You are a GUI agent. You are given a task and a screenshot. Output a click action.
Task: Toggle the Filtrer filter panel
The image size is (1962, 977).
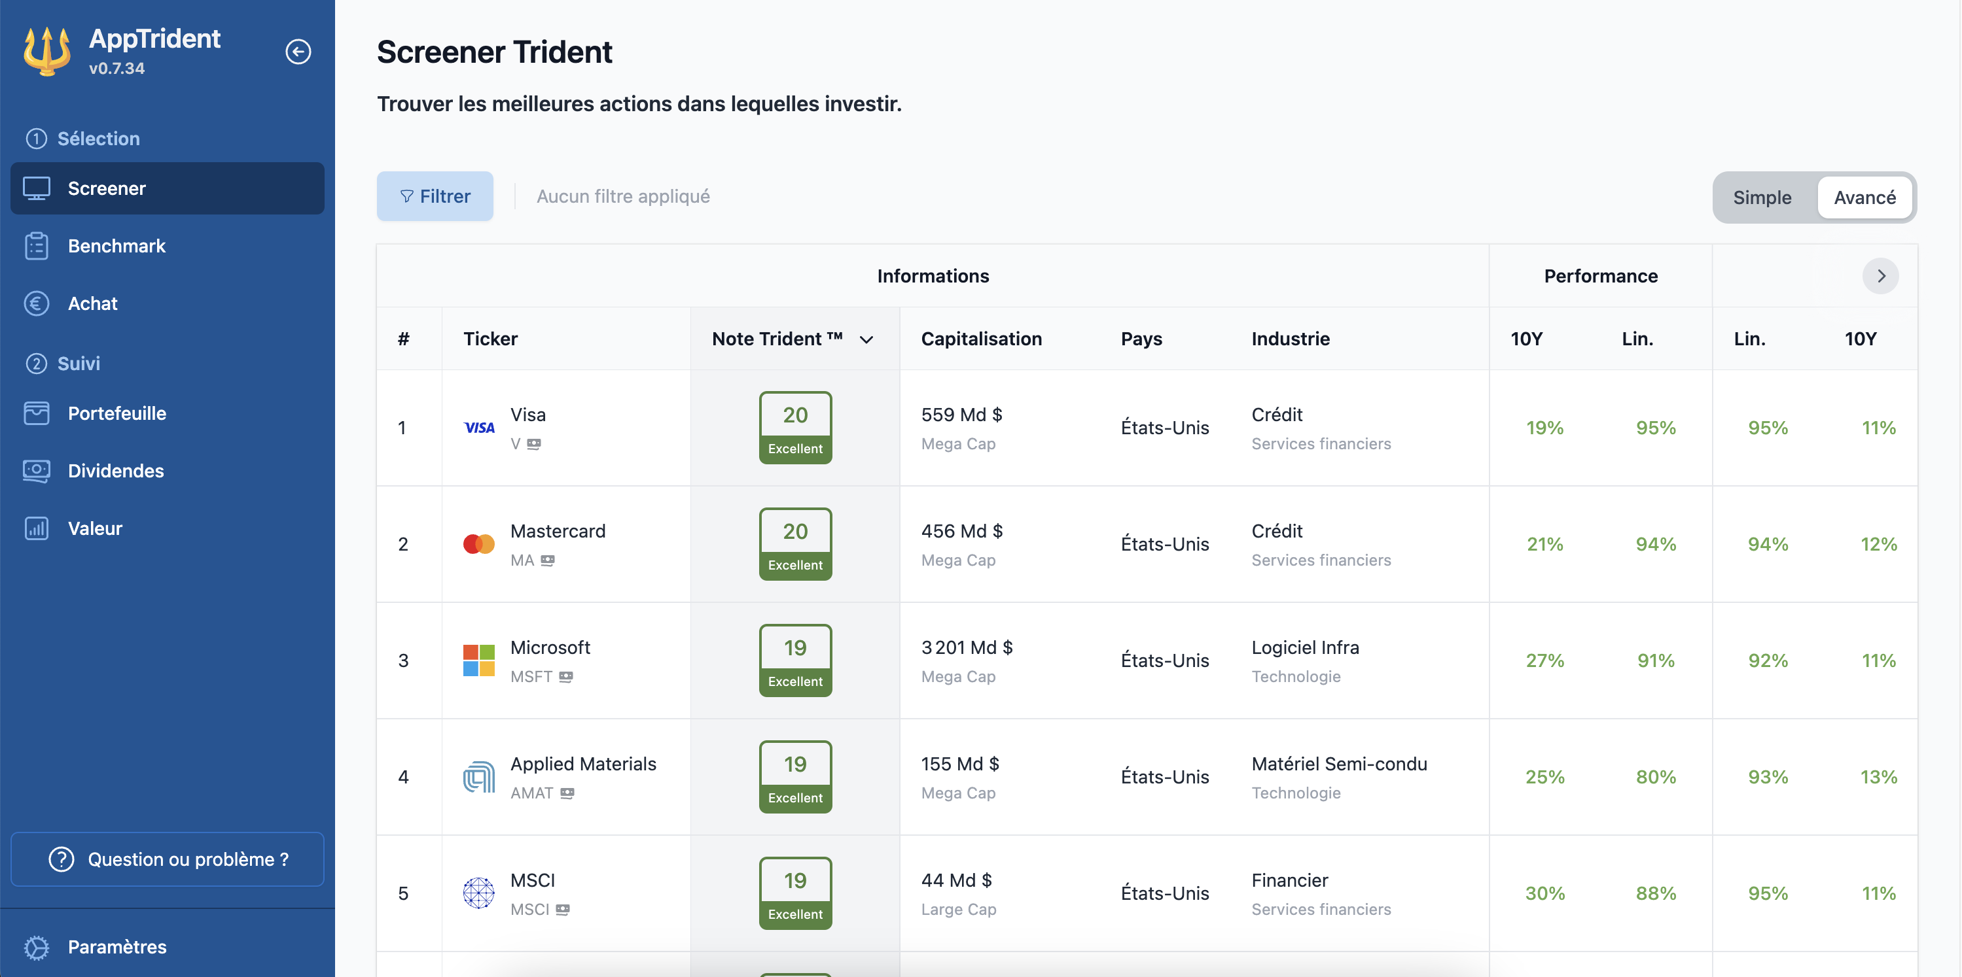click(x=435, y=196)
